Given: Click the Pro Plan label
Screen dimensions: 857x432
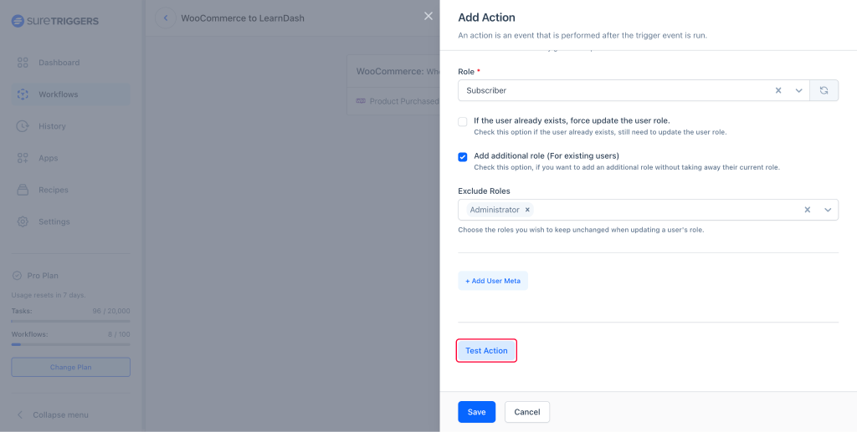Looking at the screenshot, I should pos(43,276).
